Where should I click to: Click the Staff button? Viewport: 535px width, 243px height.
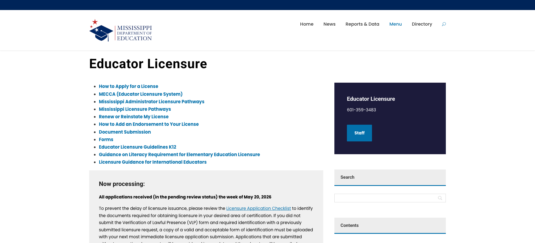click(359, 133)
